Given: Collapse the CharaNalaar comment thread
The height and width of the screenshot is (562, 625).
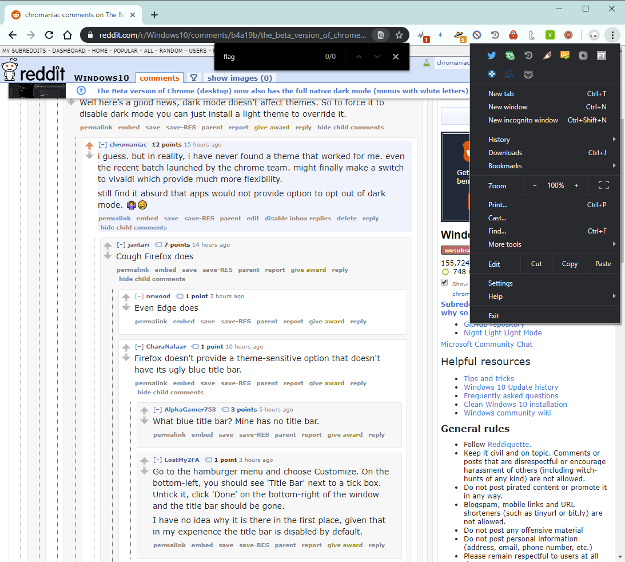Looking at the screenshot, I should coord(140,346).
